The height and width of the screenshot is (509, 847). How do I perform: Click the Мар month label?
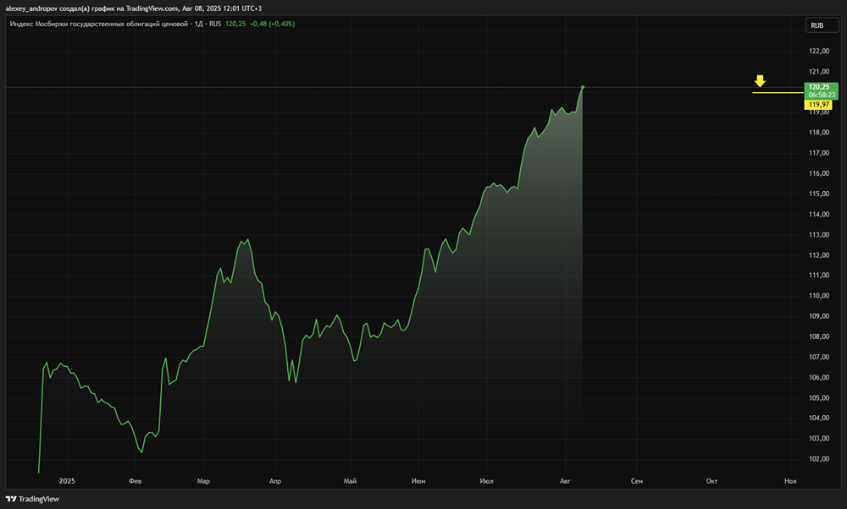[x=203, y=481]
